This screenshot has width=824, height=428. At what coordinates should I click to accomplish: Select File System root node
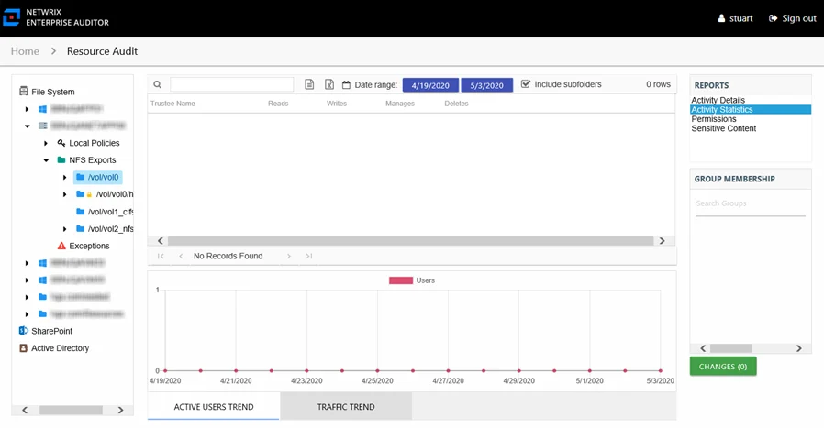pos(47,92)
